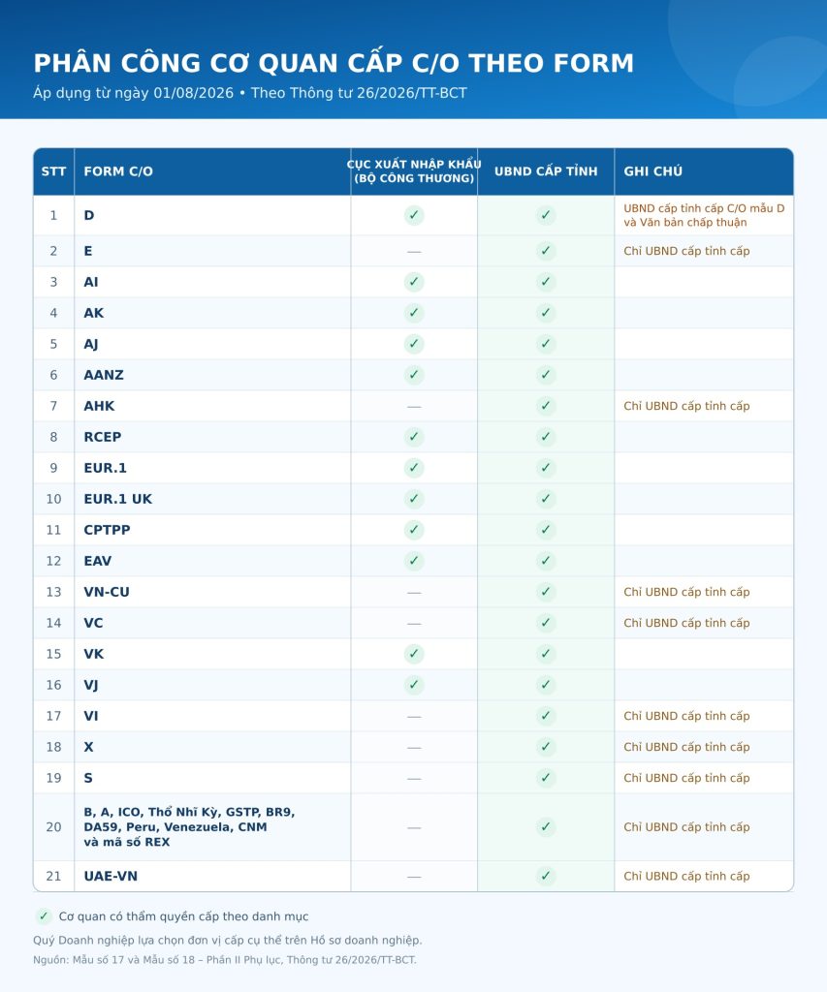Screen dimensions: 827x992
Task: Click the 'Chỉ UBND cấp tỉnh cấp' note for VC
Action: coord(686,623)
